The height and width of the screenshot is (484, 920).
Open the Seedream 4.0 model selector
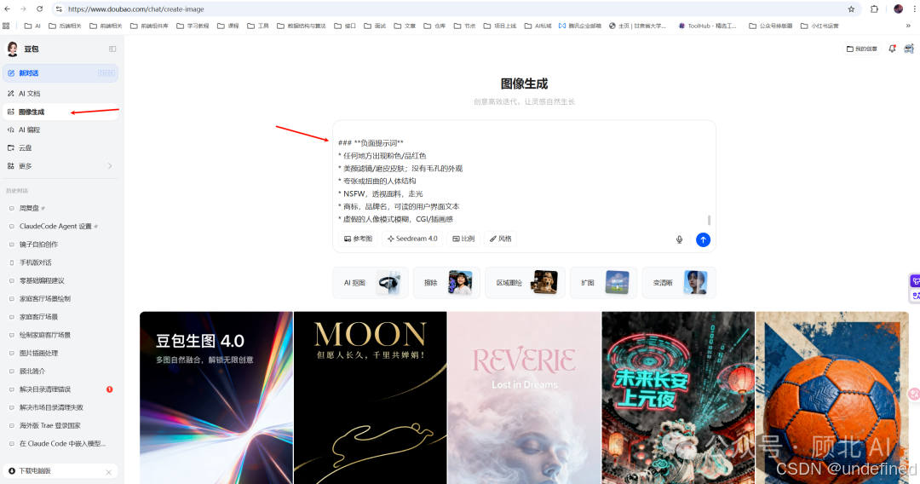(x=412, y=239)
